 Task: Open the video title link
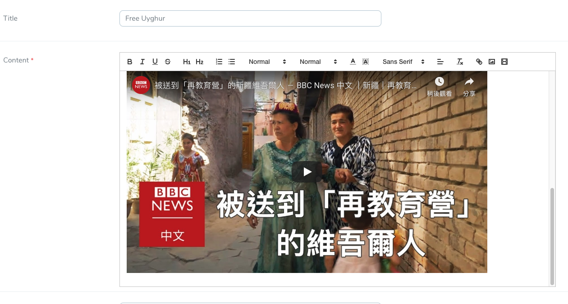coord(286,85)
